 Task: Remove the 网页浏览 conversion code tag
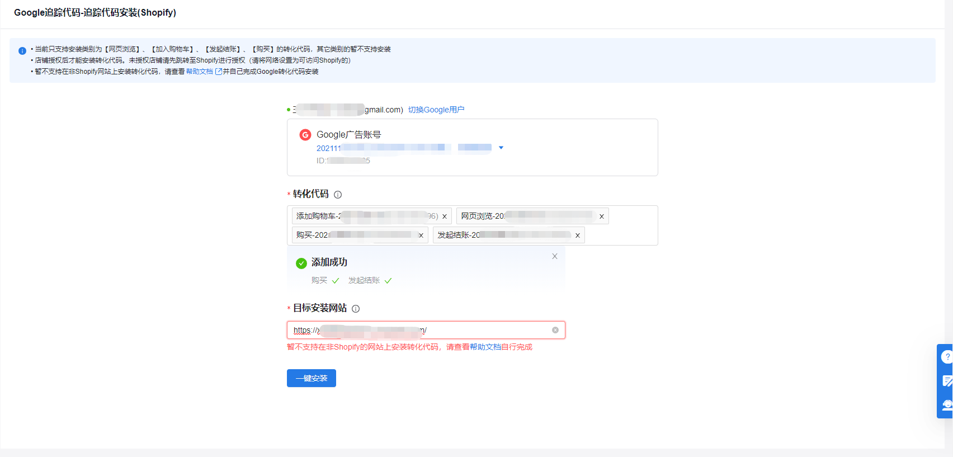(x=602, y=216)
